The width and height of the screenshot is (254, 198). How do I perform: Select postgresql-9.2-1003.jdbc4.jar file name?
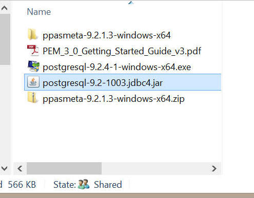click(x=103, y=83)
